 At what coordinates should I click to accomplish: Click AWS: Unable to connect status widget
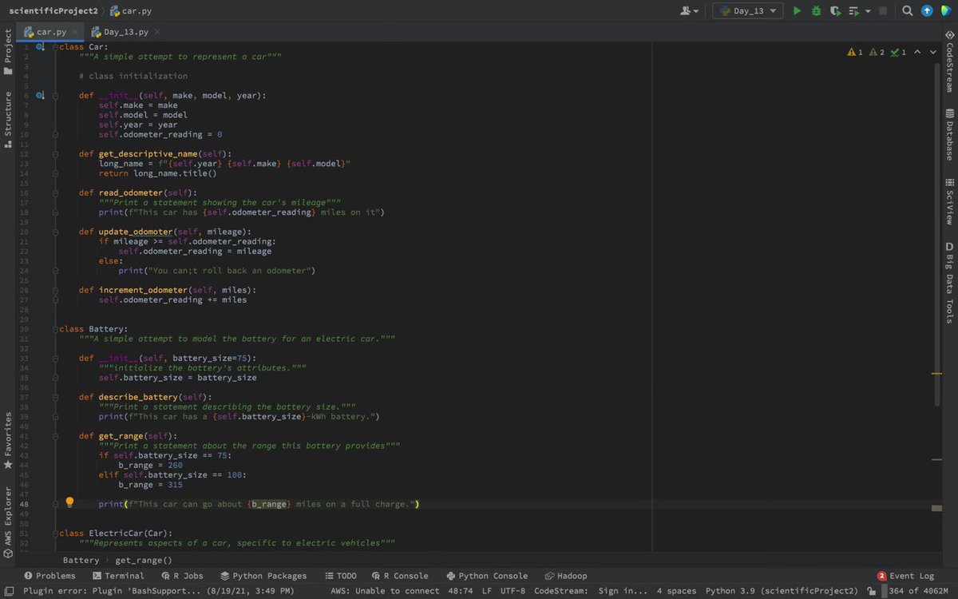[x=385, y=591]
